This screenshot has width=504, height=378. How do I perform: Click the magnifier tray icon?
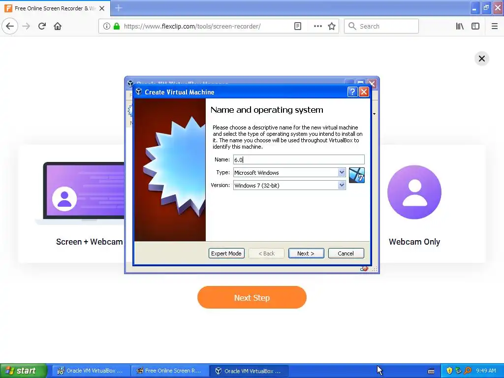468,371
